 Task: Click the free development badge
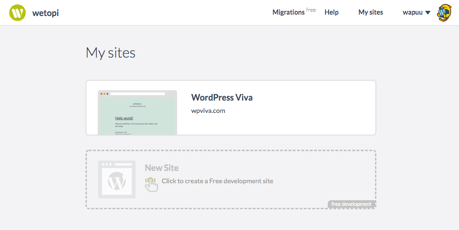tap(351, 204)
